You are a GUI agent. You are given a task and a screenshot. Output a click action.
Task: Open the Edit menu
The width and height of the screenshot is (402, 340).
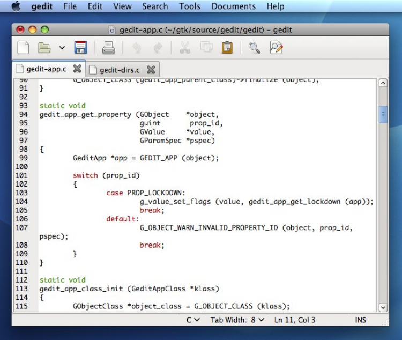pyautogui.click(x=95, y=6)
